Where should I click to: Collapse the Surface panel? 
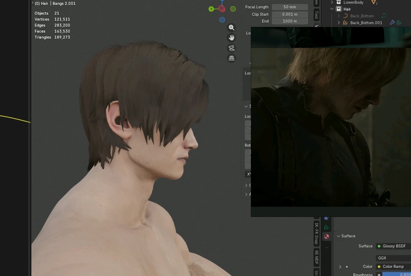pyautogui.click(x=338, y=236)
